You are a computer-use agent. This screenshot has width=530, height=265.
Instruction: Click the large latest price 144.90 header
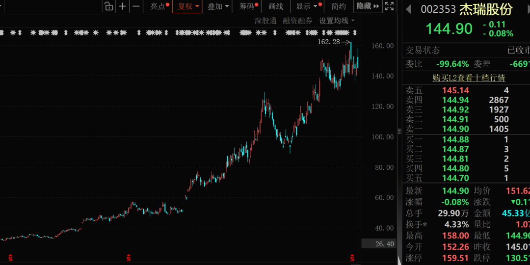(x=449, y=28)
